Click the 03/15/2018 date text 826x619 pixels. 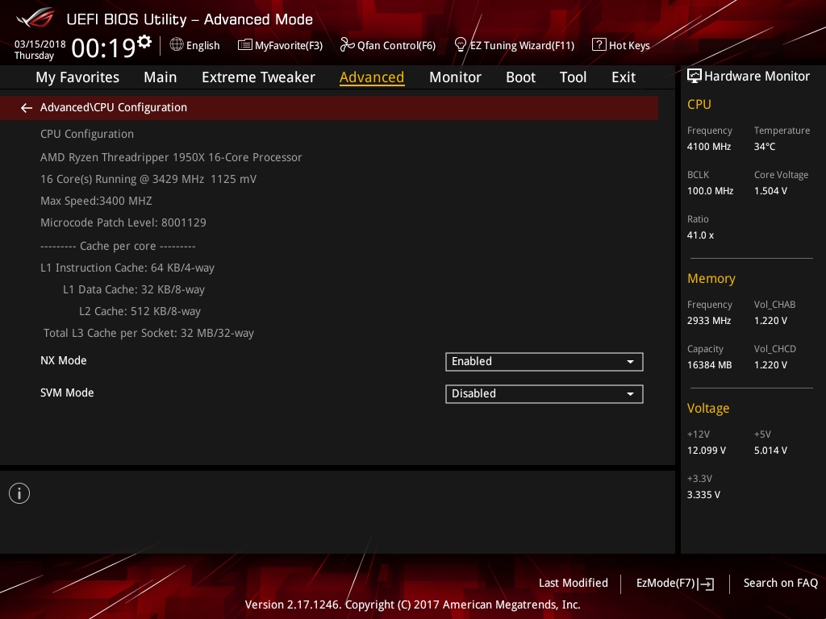click(40, 44)
